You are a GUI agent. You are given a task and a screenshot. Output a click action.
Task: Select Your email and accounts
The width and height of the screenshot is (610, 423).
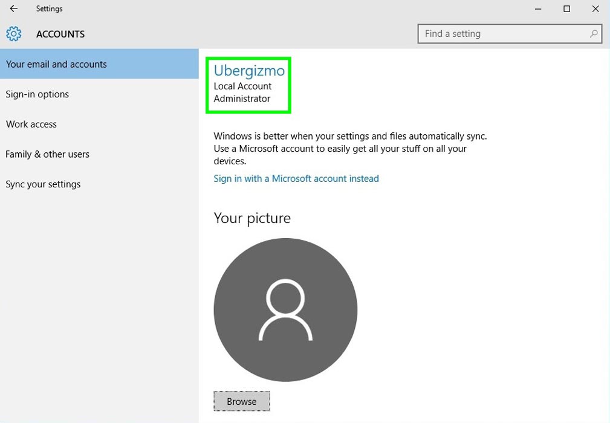pyautogui.click(x=56, y=64)
